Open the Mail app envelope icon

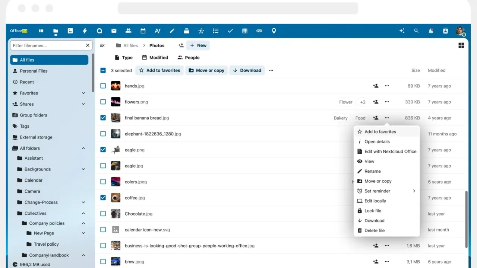pyautogui.click(x=114, y=31)
